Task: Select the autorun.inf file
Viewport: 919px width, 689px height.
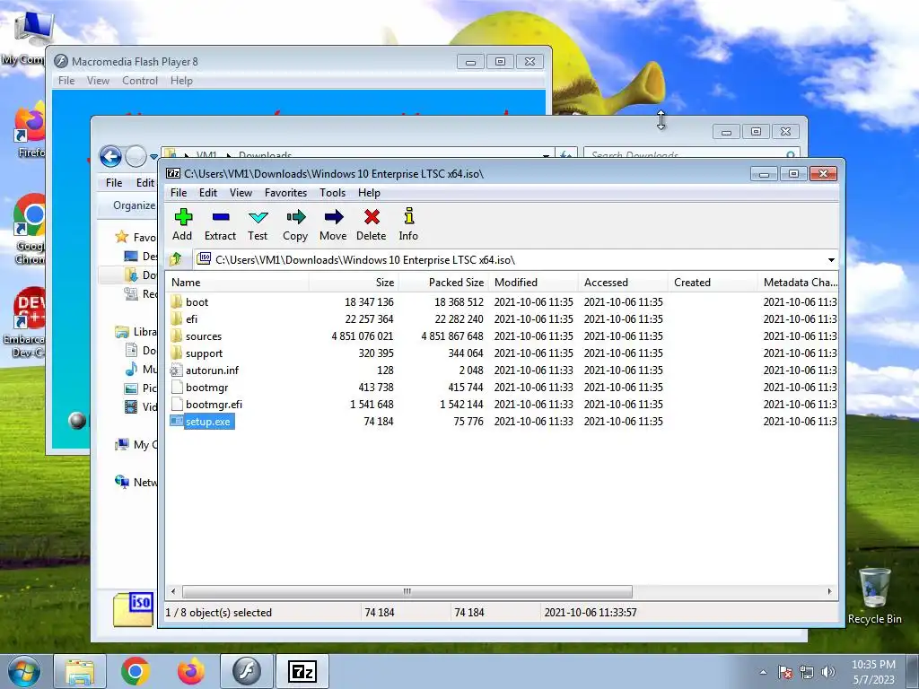Action: pos(205,370)
